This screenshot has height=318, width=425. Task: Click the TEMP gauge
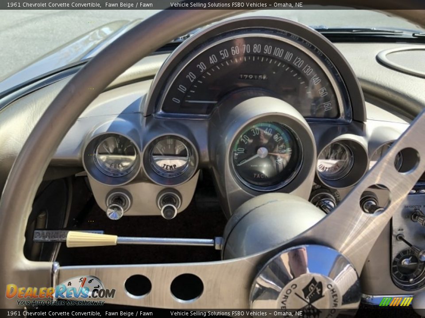point(170,157)
